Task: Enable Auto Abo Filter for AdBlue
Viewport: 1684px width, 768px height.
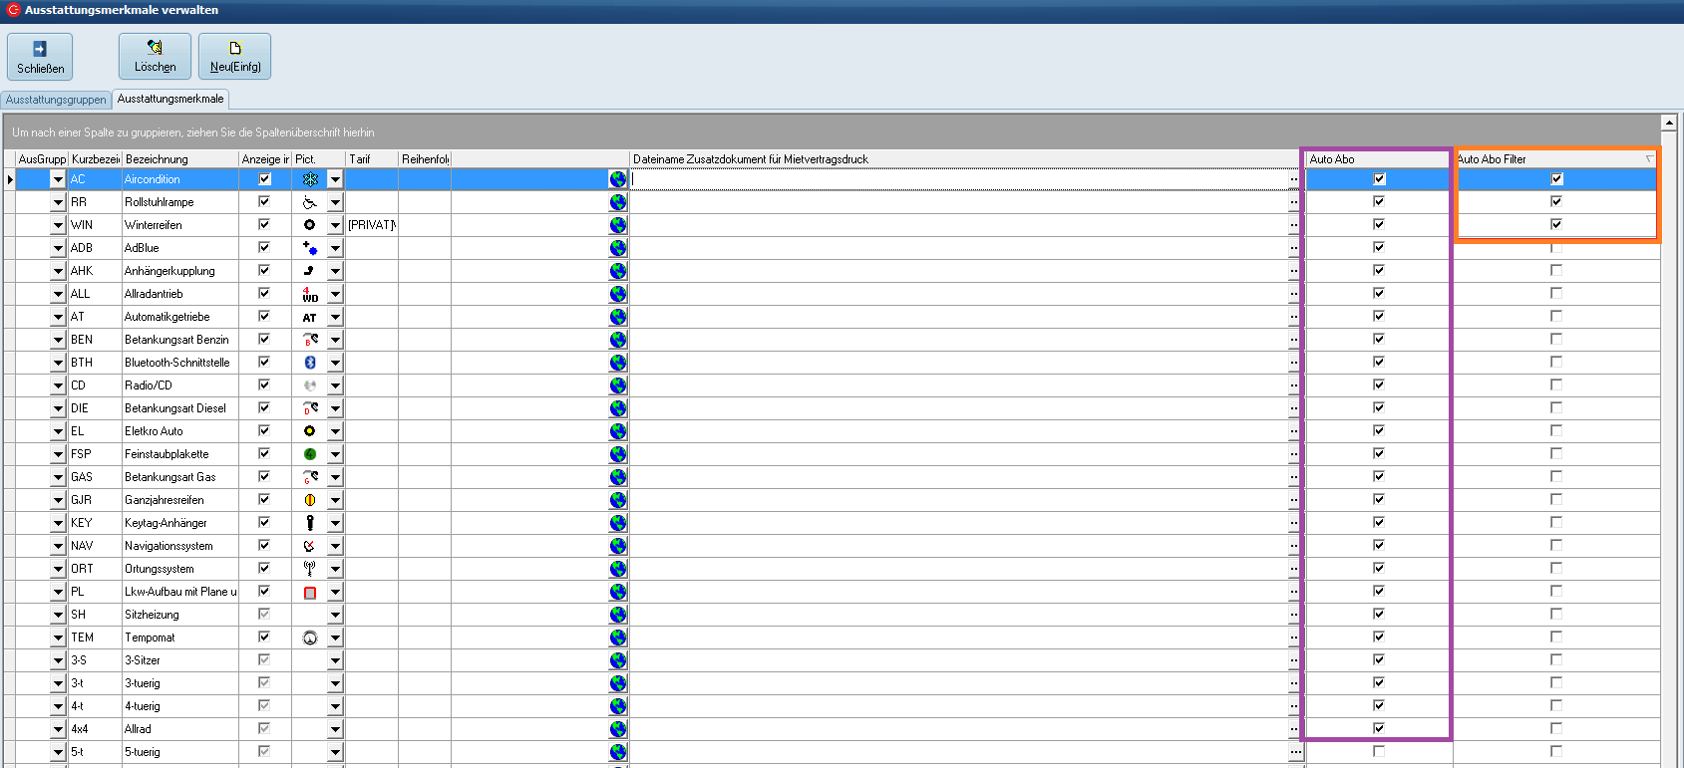Action: coord(1556,247)
